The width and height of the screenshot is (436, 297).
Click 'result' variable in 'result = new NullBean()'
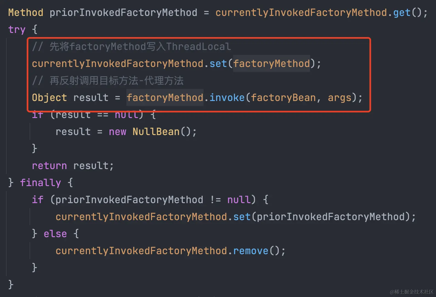(x=73, y=132)
